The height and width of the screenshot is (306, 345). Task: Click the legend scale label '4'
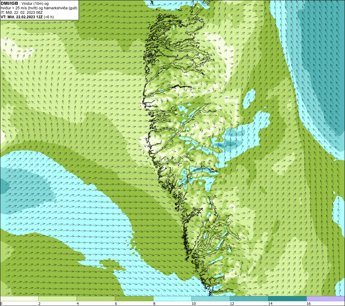(x=78, y=304)
